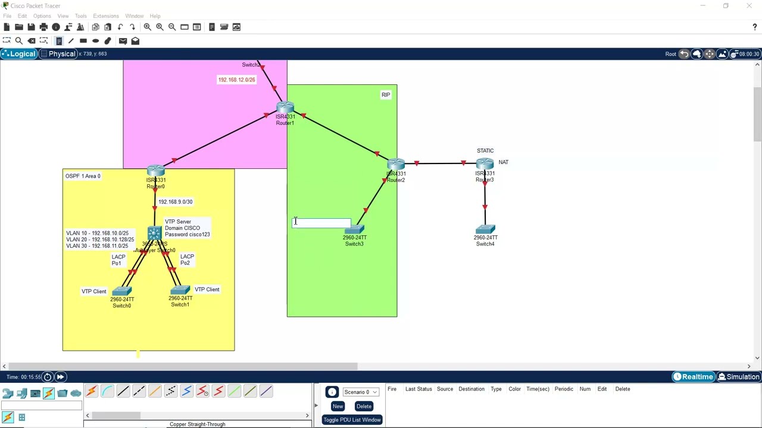Switch to the Logical workspace view
762x428 pixels.
pos(18,54)
